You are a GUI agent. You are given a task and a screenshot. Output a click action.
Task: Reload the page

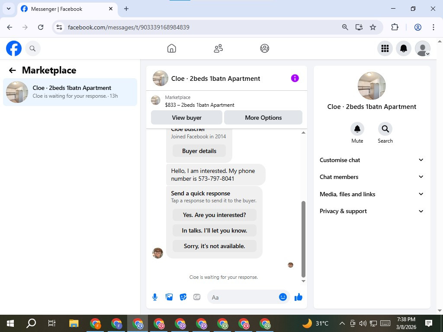pos(41,27)
